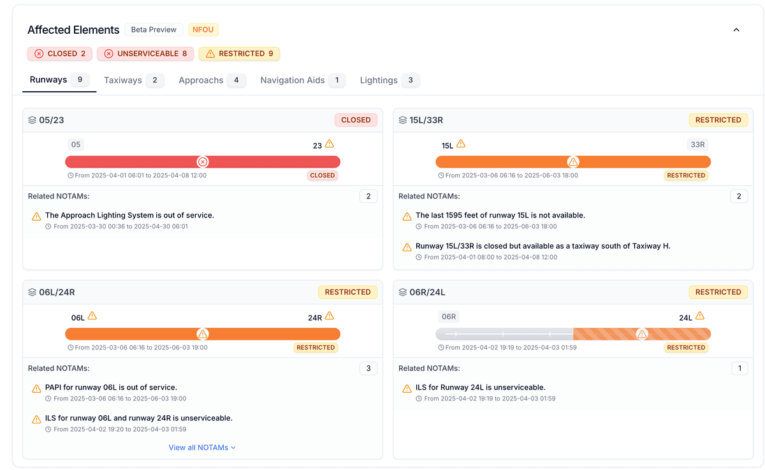This screenshot has width=765, height=470.
Task: Click the red 05/23 runway bar
Action: [203, 162]
